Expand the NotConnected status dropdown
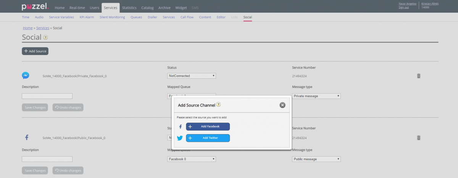 (x=192, y=76)
